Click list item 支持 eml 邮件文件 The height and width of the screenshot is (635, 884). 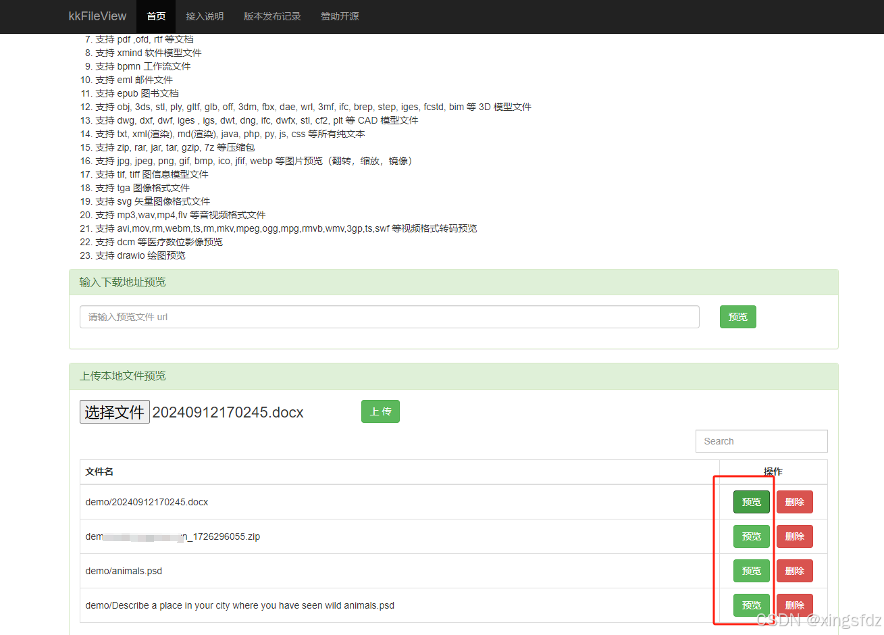point(134,80)
